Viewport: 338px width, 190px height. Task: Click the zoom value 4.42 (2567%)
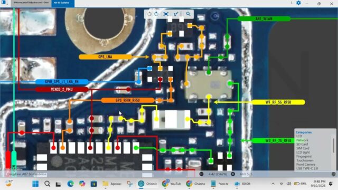[x=218, y=174]
